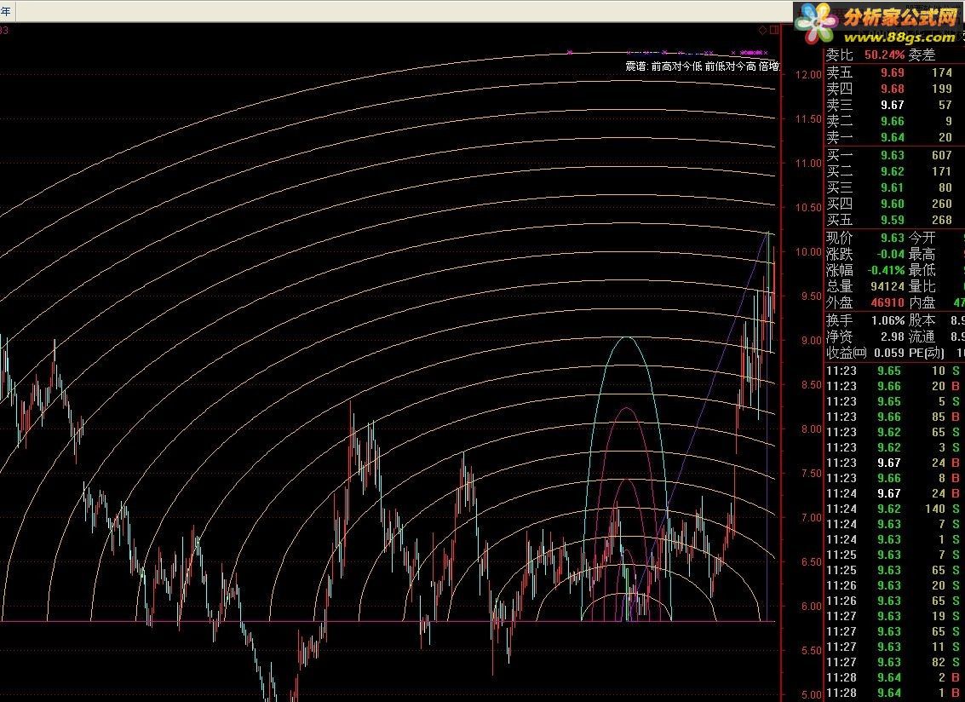The width and height of the screenshot is (965, 702).
Task: Select the 5.50 price axis label
Action: 811,651
